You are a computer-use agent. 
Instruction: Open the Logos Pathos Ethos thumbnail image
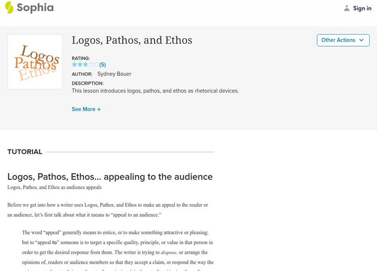[x=35, y=62]
